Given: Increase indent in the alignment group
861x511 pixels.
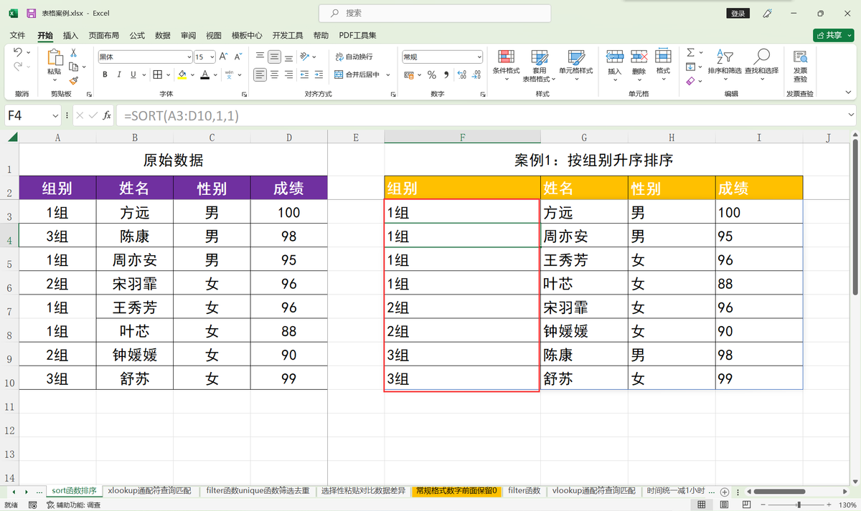Looking at the screenshot, I should (x=319, y=75).
